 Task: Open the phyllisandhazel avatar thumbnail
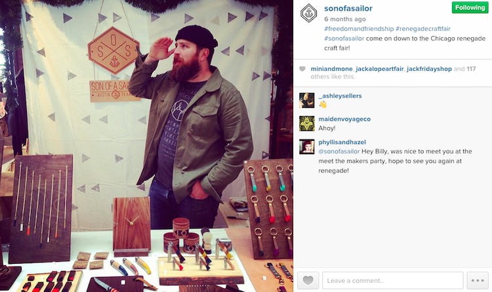tap(306, 147)
